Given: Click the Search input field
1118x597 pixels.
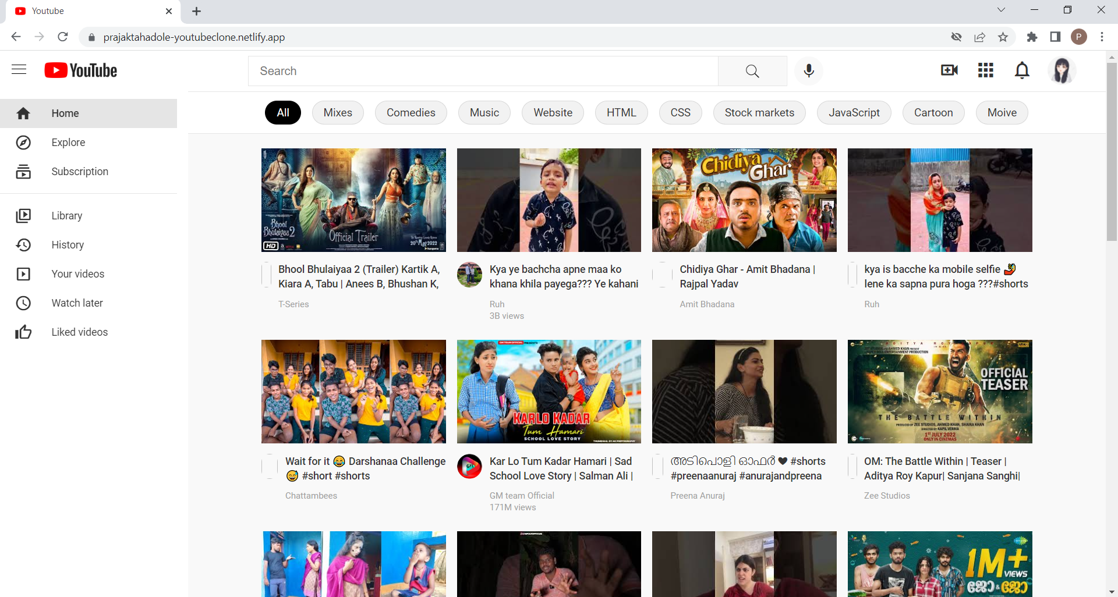Looking at the screenshot, I should [483, 71].
